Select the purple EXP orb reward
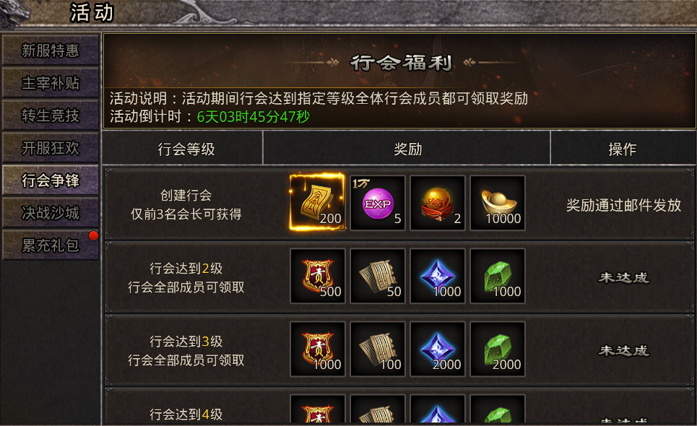The width and height of the screenshot is (697, 426). (378, 203)
